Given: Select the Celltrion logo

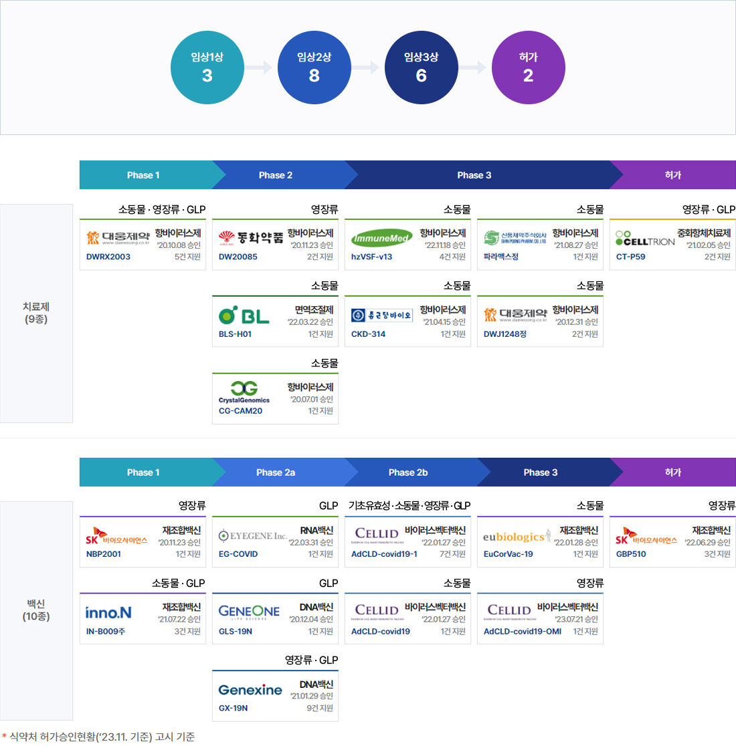Looking at the screenshot, I should (645, 238).
